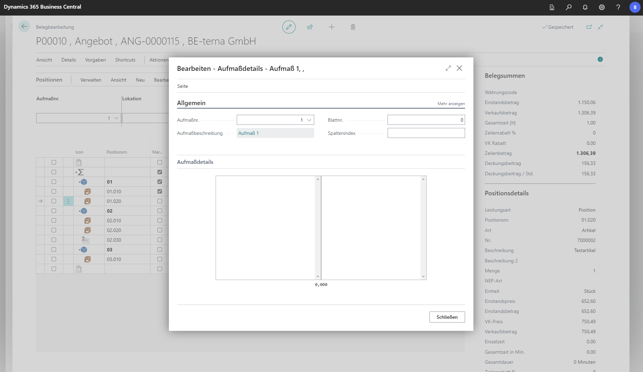Click the pencil edit icon

(x=289, y=27)
